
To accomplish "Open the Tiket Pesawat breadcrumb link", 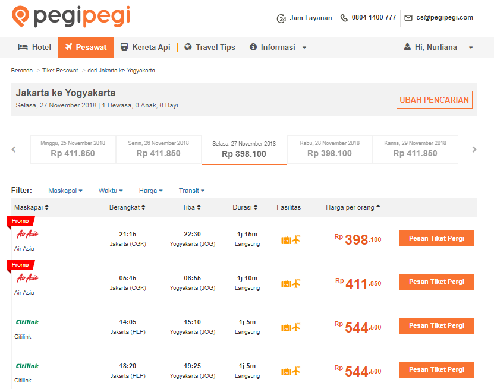I will (x=60, y=71).
